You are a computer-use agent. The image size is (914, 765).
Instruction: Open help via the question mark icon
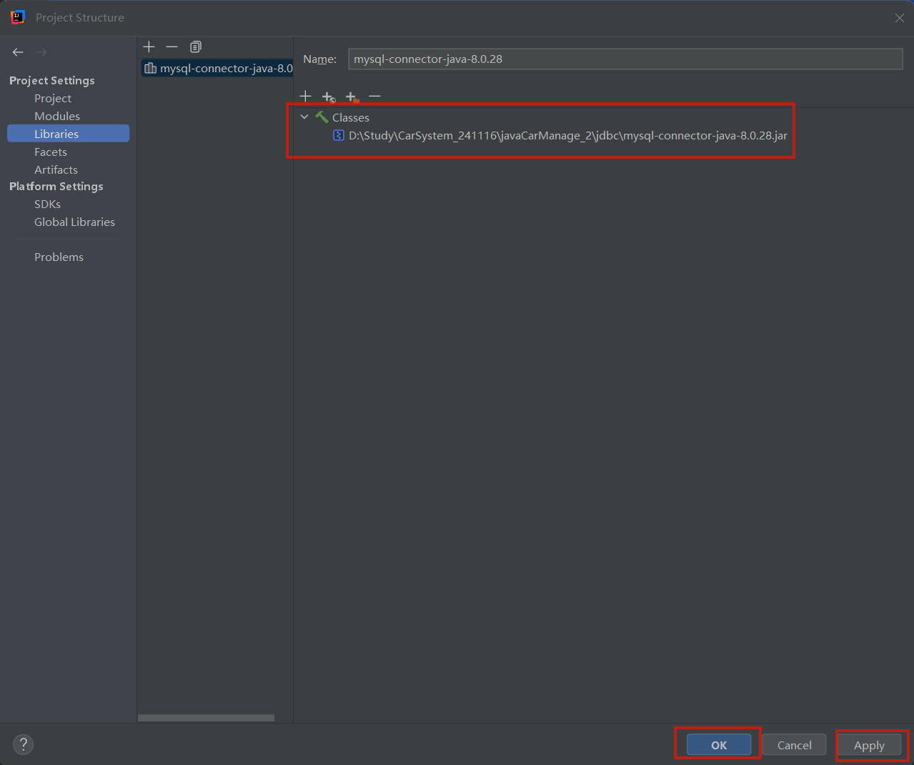[23, 744]
